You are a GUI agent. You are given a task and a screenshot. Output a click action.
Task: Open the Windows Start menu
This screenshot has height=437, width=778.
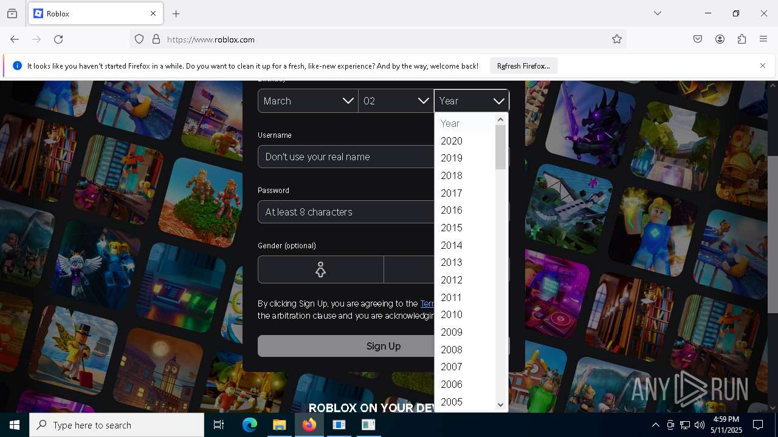pyautogui.click(x=15, y=425)
